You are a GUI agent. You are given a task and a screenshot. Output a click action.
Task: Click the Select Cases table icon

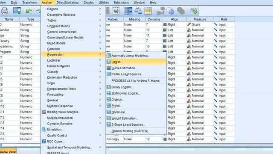148,11
